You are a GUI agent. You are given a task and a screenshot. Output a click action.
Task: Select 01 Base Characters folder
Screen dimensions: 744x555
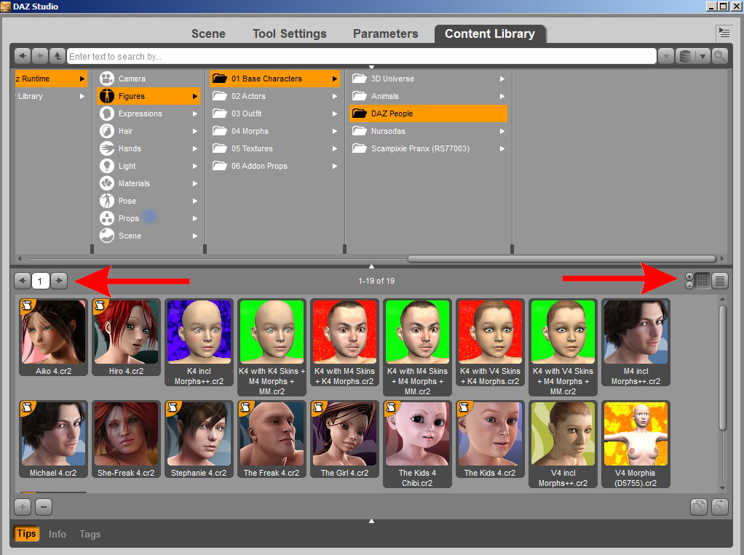coord(274,79)
